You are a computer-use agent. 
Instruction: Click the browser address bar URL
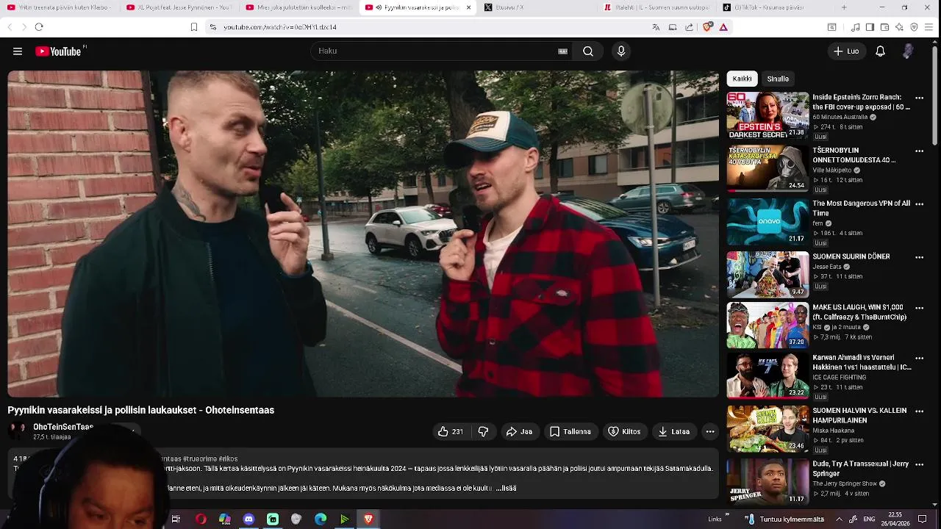[x=280, y=27]
